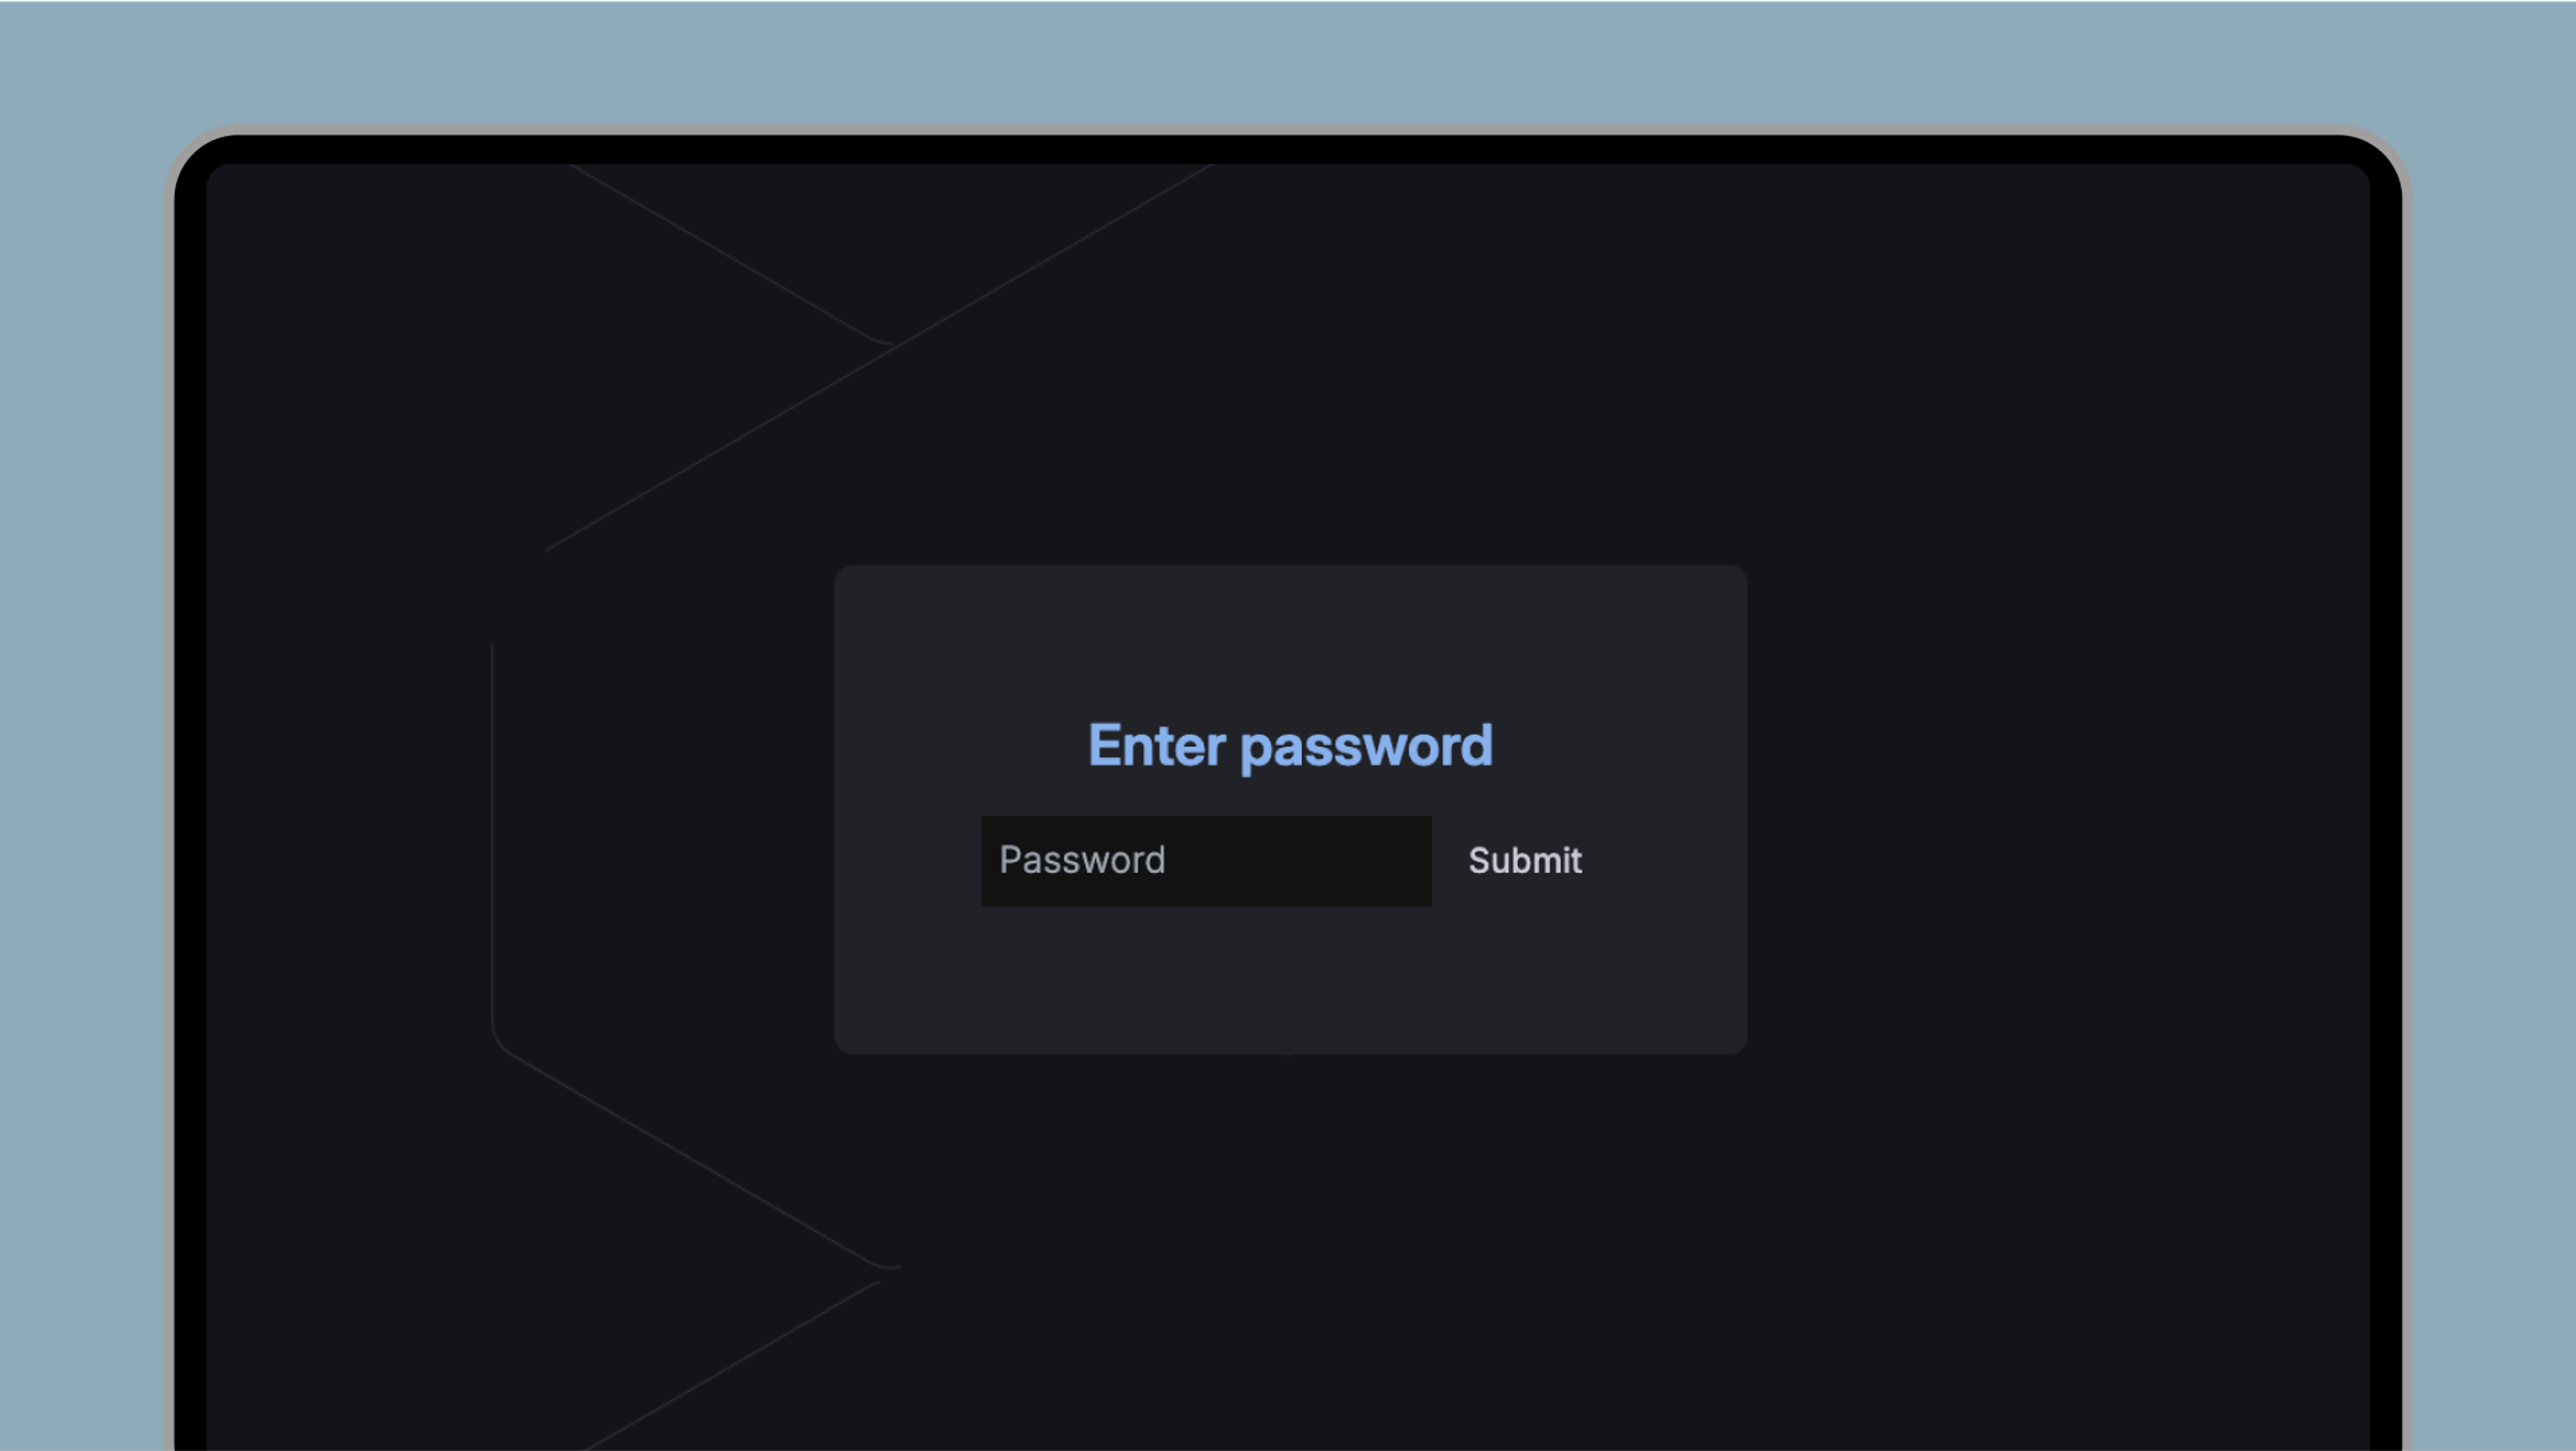Focus the field showing the Password placeholder
This screenshot has width=2576, height=1451.
(x=1206, y=860)
